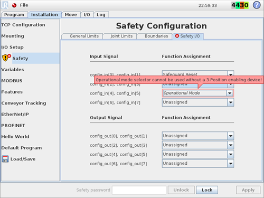The height and width of the screenshot is (198, 264).
Task: Open the File menu
Action: [x=24, y=5]
